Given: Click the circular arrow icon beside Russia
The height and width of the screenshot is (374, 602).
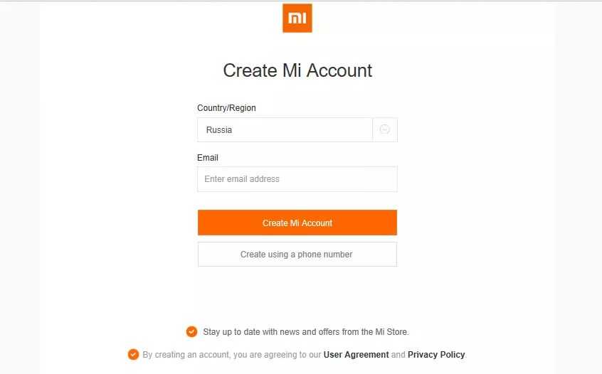Looking at the screenshot, I should tap(384, 129).
